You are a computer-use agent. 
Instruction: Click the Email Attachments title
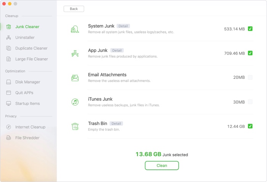107,75
